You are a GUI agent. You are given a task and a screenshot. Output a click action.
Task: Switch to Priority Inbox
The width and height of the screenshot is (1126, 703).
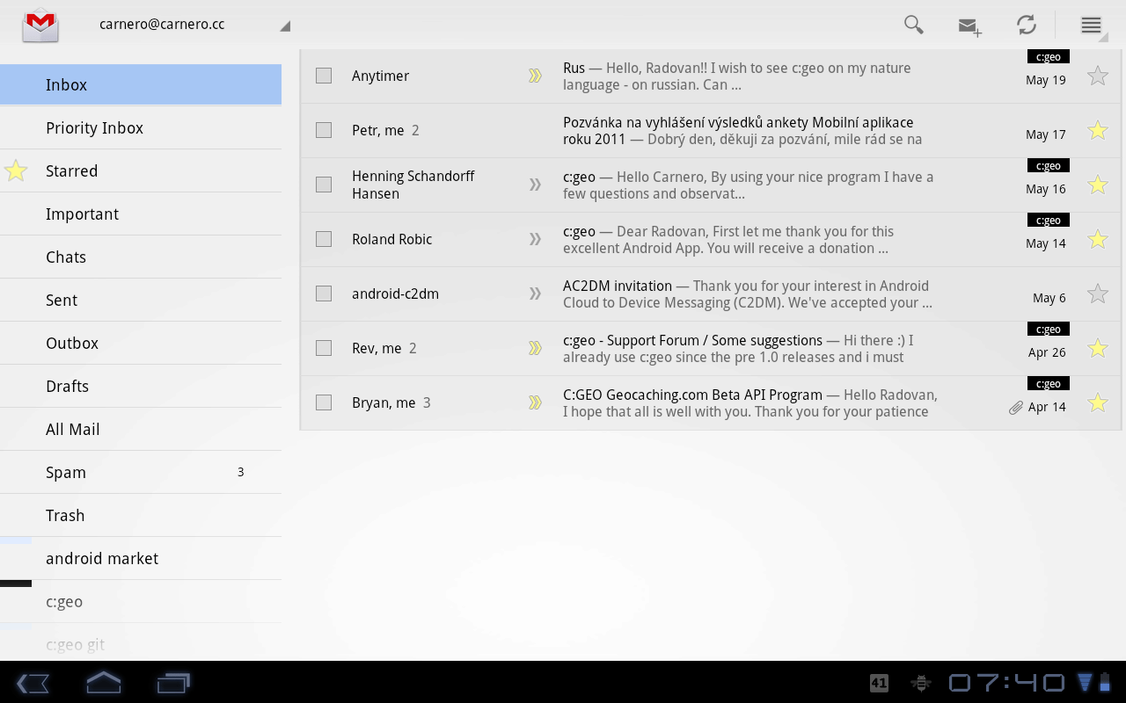click(x=141, y=128)
